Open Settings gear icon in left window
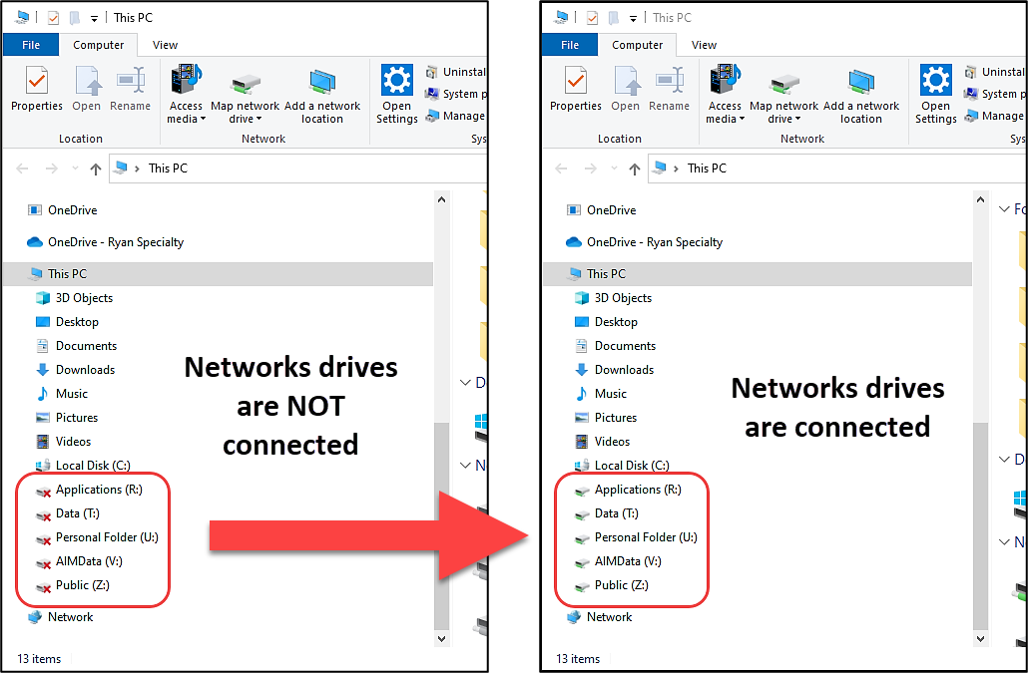 [x=396, y=81]
